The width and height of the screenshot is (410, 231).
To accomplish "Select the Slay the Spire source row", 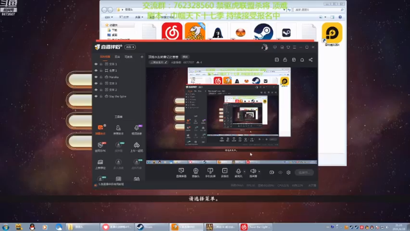I will point(119,96).
